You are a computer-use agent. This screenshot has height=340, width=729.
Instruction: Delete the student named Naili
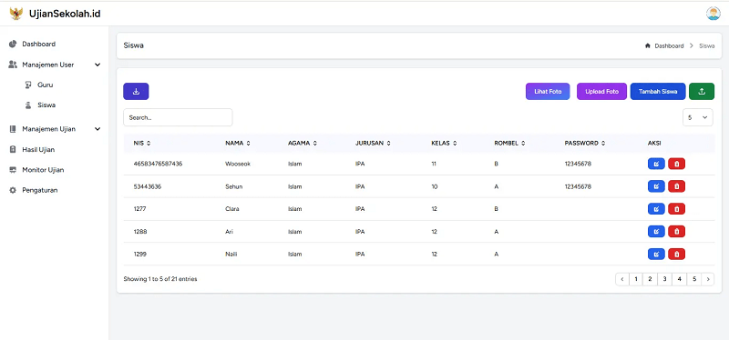676,254
